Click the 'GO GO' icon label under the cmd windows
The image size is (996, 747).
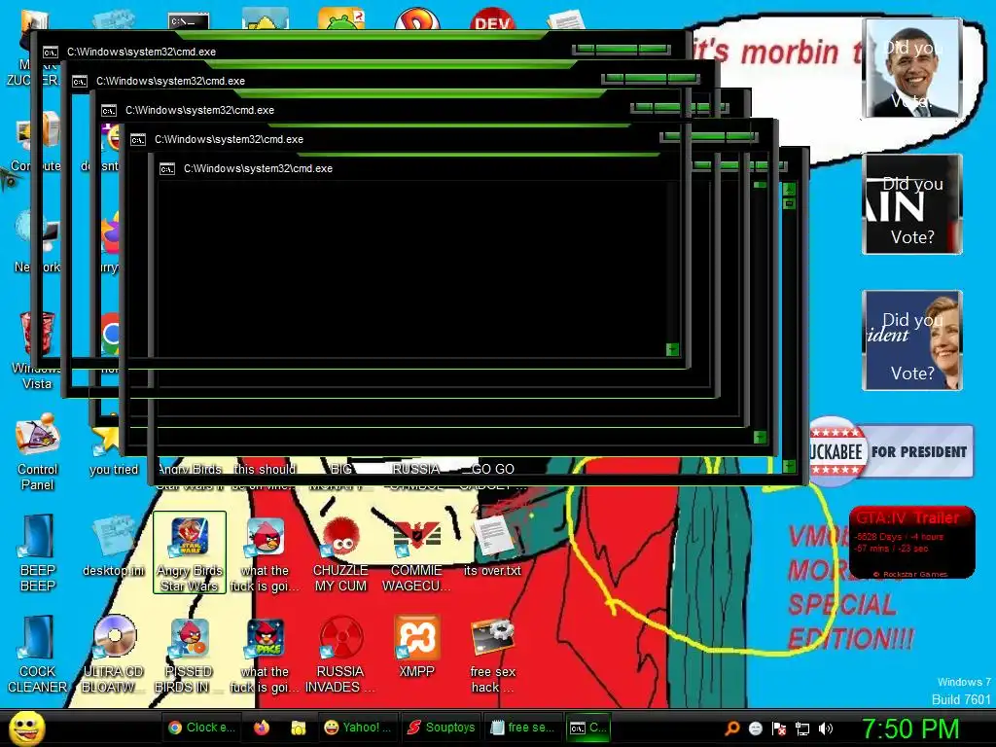click(493, 469)
